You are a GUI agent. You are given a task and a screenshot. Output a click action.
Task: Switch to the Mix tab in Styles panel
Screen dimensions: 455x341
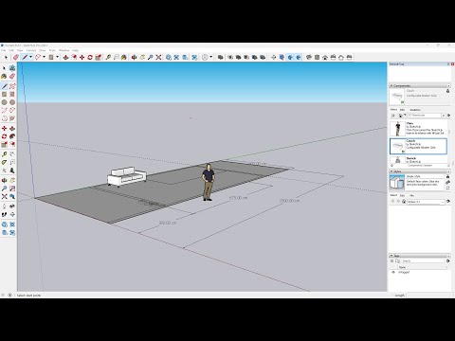(x=411, y=195)
